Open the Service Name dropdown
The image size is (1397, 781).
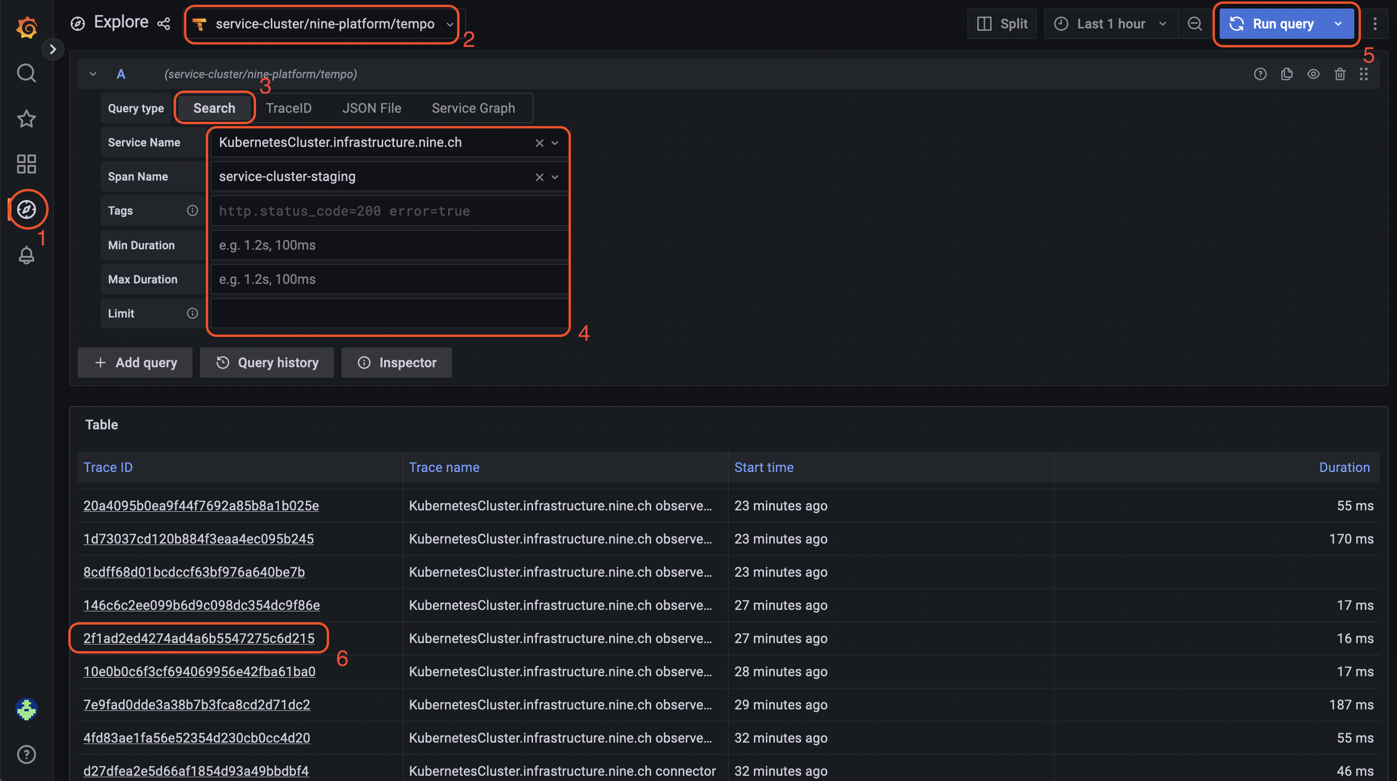click(x=555, y=143)
